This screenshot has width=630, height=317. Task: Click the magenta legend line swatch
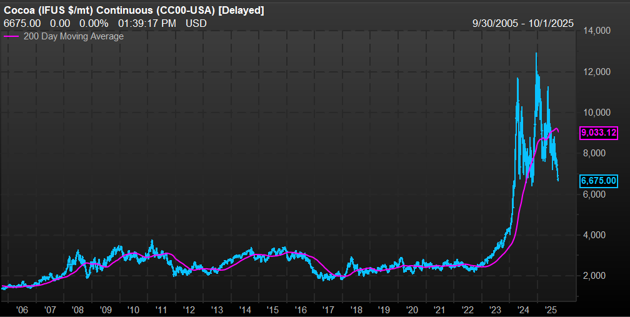pyautogui.click(x=12, y=36)
